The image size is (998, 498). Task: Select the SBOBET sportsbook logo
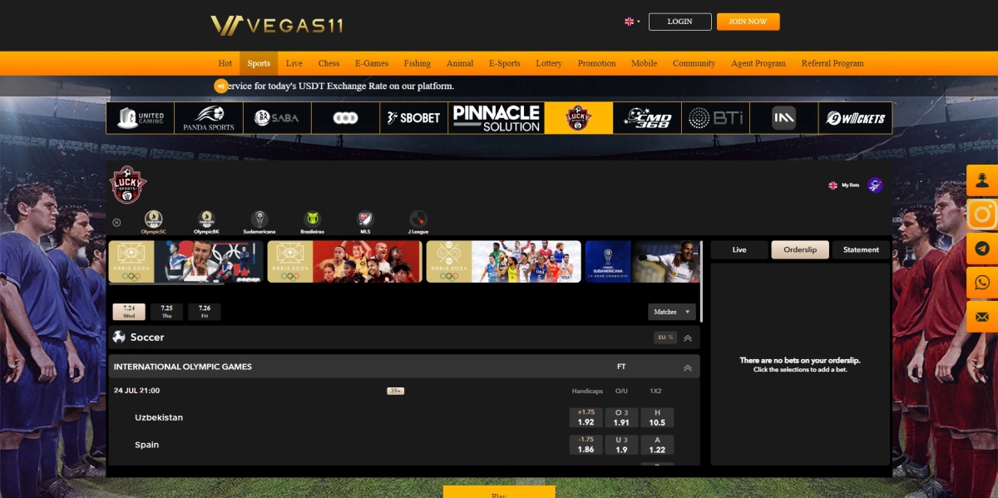pos(413,118)
